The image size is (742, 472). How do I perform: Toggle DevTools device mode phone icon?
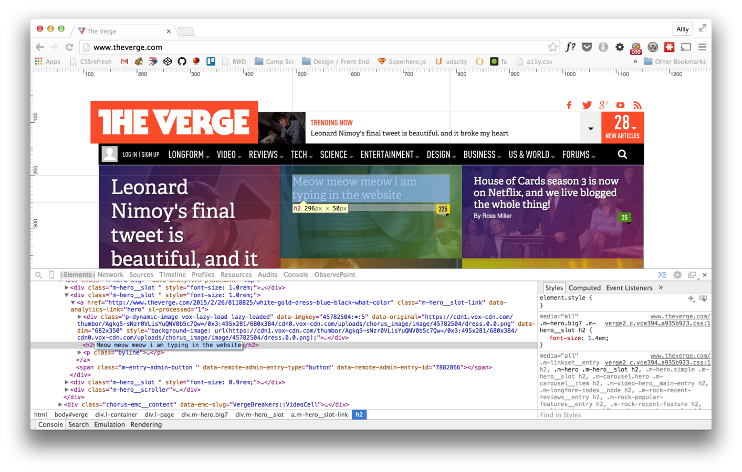(51, 274)
